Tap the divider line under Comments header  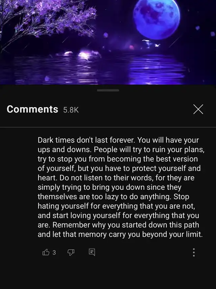click(108, 127)
